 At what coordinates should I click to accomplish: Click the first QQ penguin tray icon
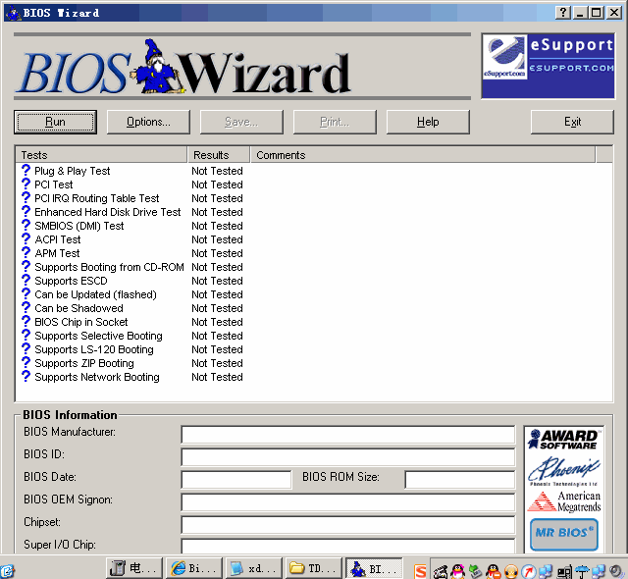click(458, 571)
